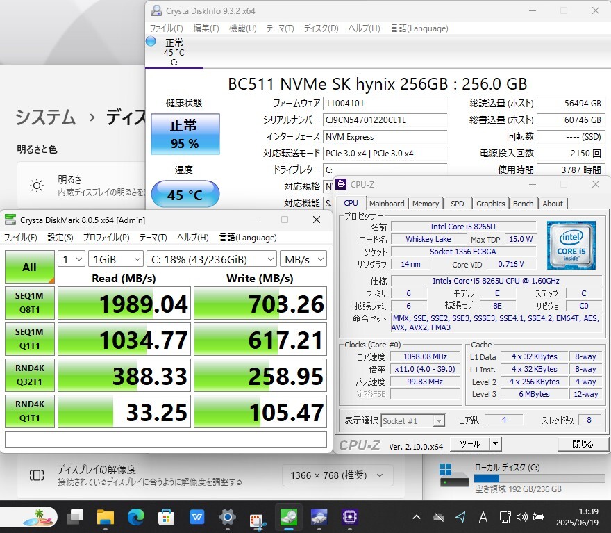The width and height of the screenshot is (611, 533).
Task: Click the 45 °C temperature indicator
Action: click(x=185, y=194)
